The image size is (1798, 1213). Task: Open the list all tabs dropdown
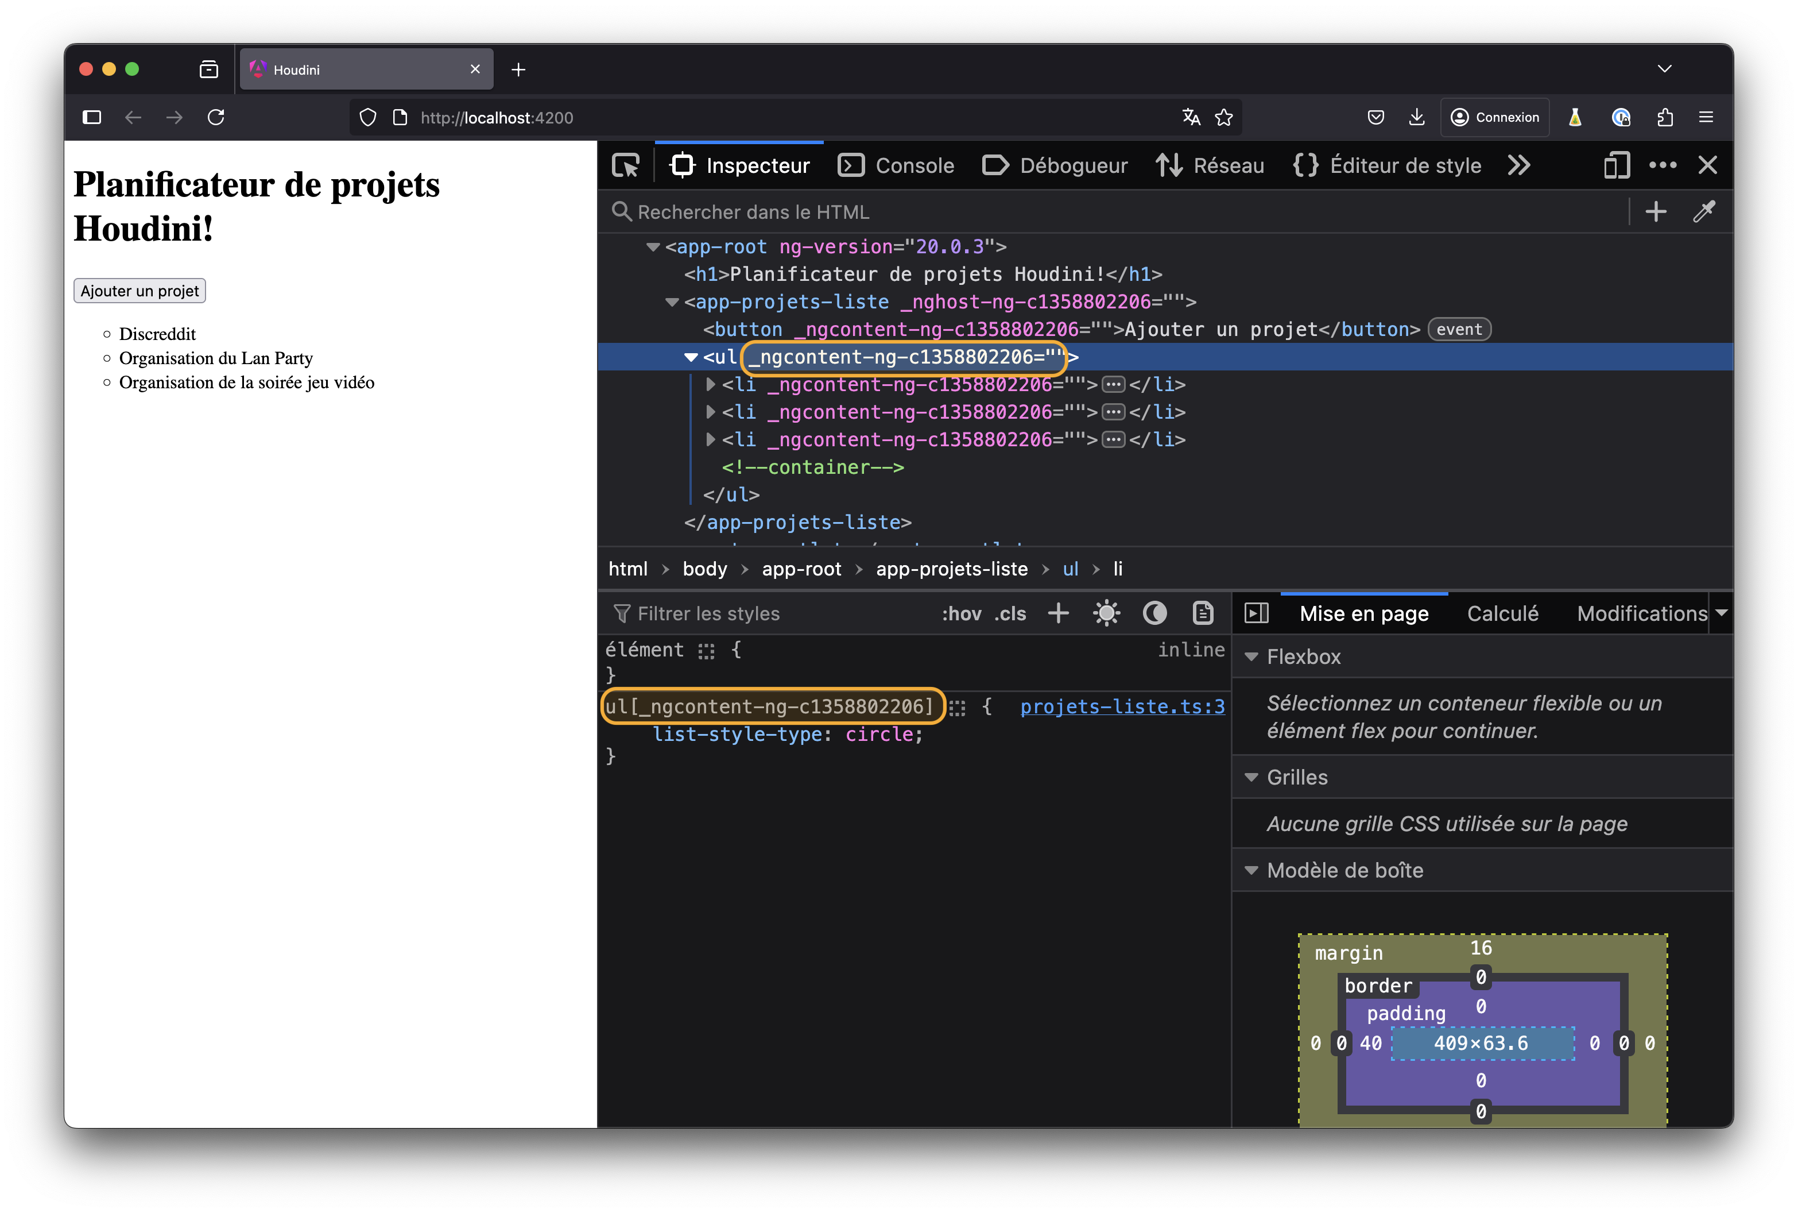tap(1664, 69)
